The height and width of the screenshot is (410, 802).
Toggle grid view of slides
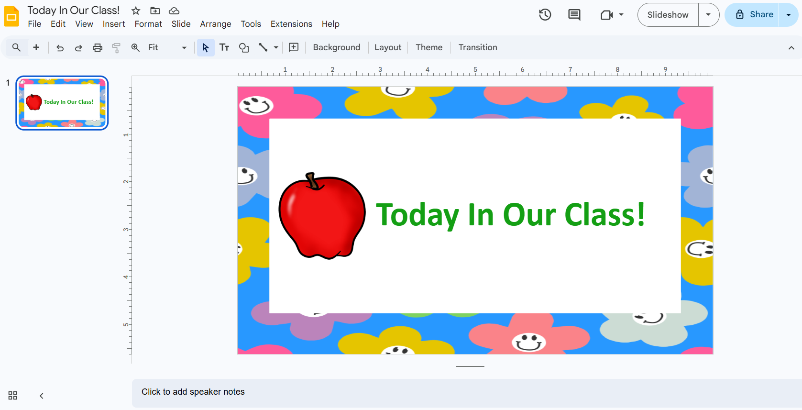tap(13, 396)
